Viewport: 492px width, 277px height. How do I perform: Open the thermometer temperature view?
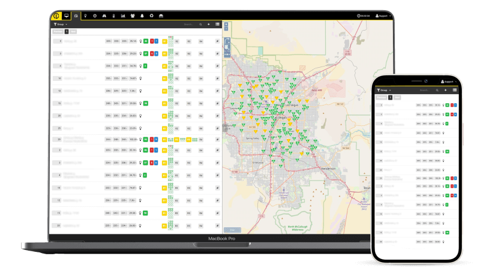[113, 16]
